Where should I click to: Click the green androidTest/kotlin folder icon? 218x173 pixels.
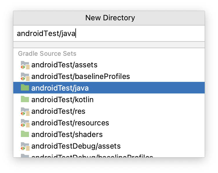click(25, 100)
